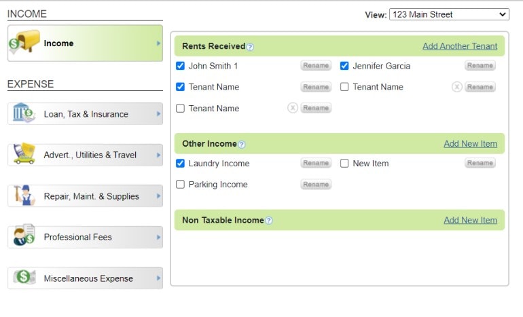Click the mailbox Income icon
The image size is (523, 317).
[x=24, y=43]
